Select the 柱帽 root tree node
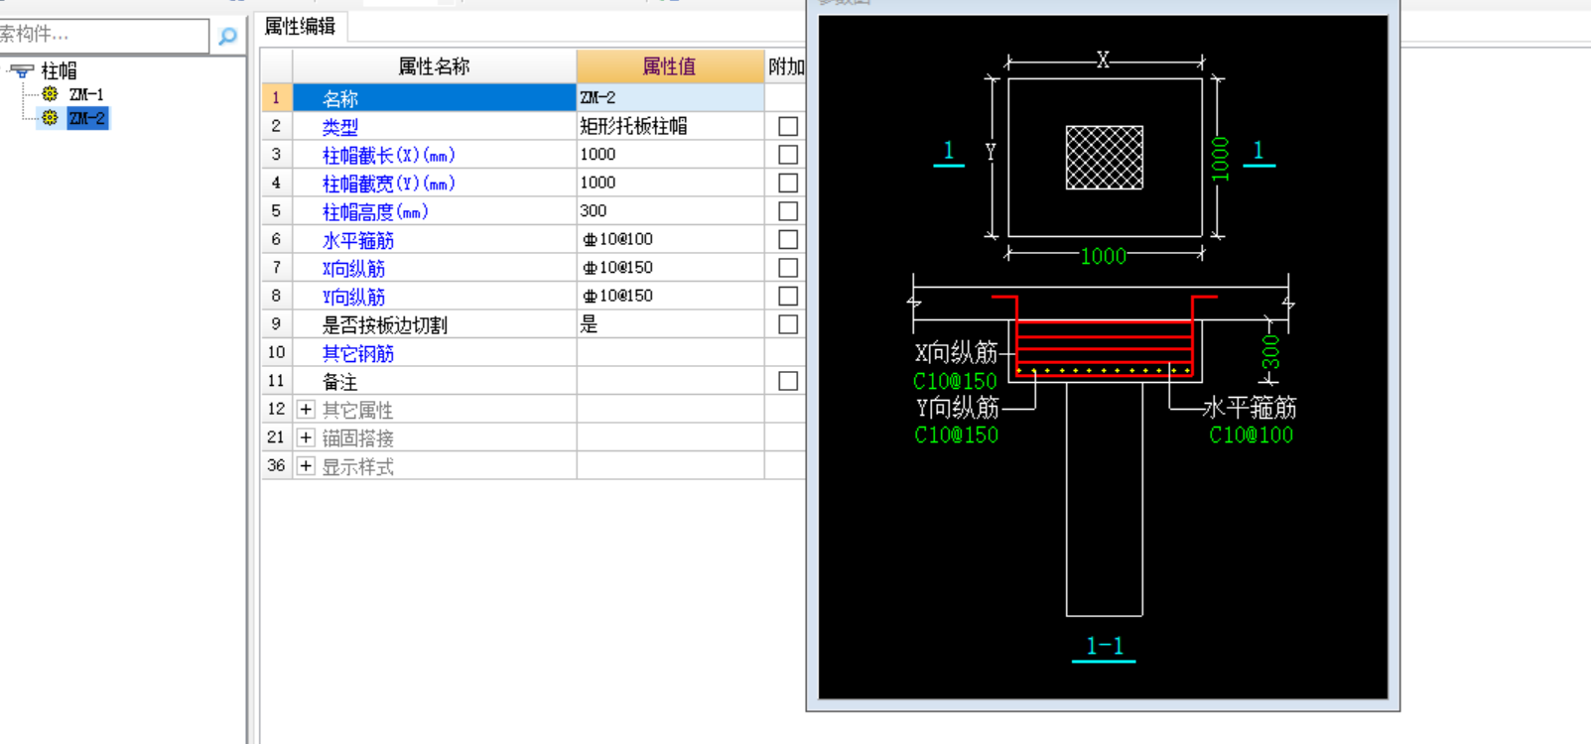 click(59, 70)
